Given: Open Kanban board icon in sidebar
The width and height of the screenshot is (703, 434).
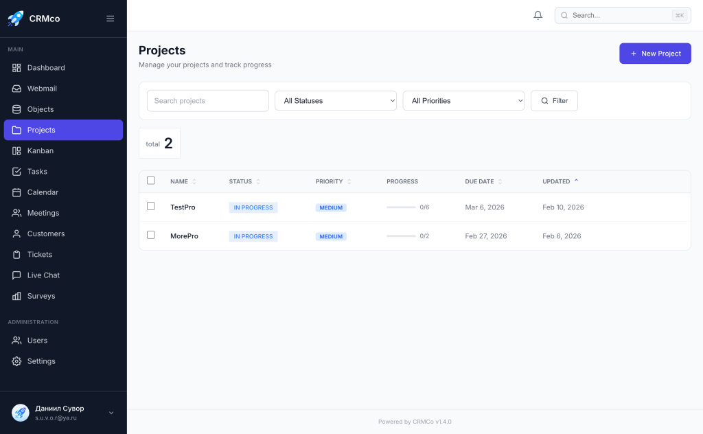Looking at the screenshot, I should point(16,150).
